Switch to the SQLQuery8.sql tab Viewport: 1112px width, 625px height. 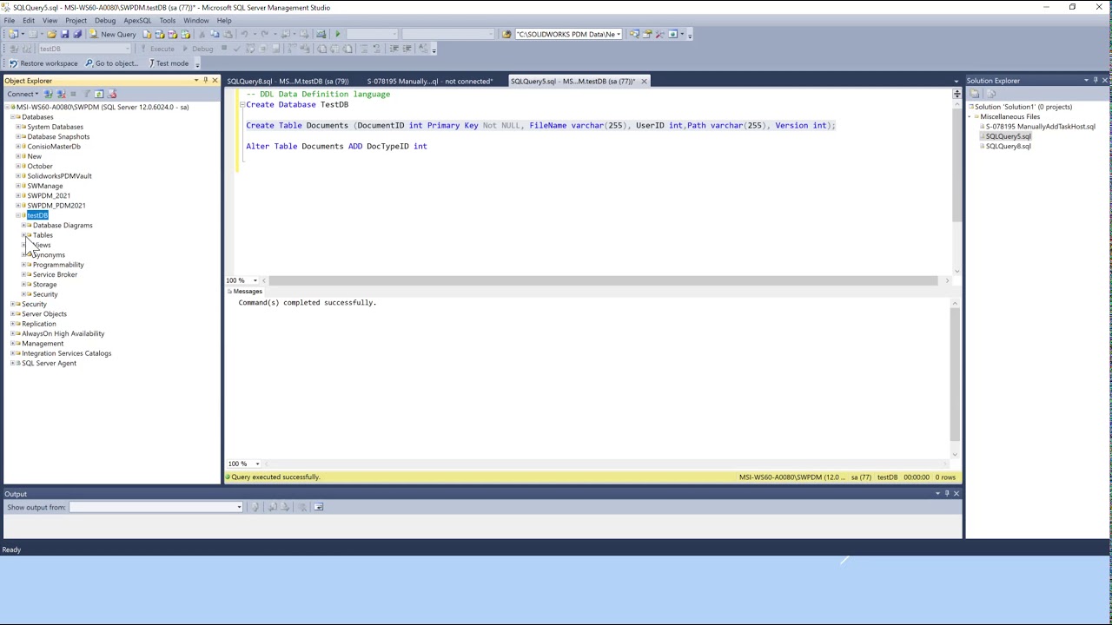[288, 81]
